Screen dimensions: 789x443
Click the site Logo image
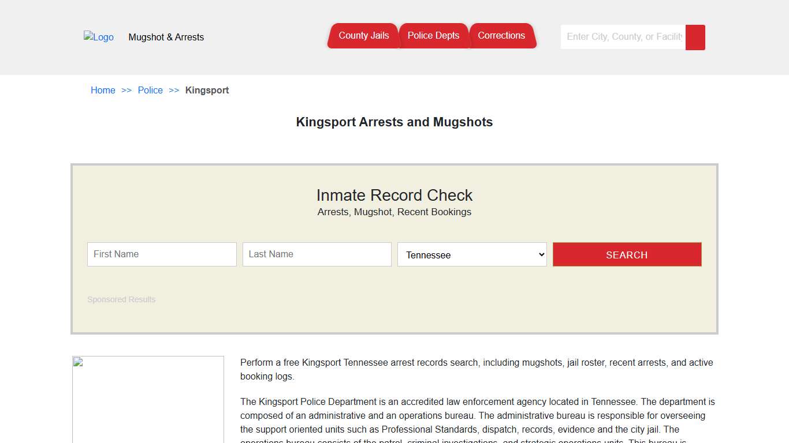click(x=98, y=37)
